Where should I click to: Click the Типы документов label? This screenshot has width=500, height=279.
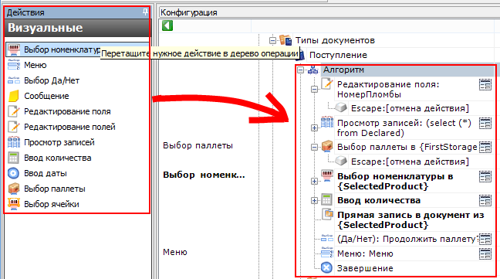[x=335, y=40]
